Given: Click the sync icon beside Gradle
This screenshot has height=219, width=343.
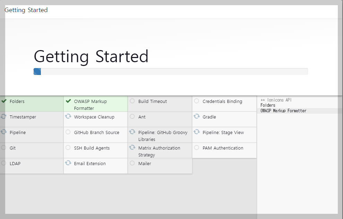Looking at the screenshot, I should (x=197, y=116).
